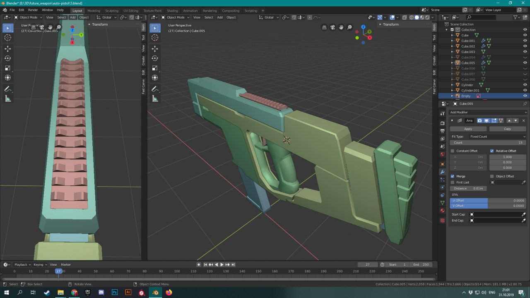Enable the Constant Offset checkbox

(x=453, y=151)
